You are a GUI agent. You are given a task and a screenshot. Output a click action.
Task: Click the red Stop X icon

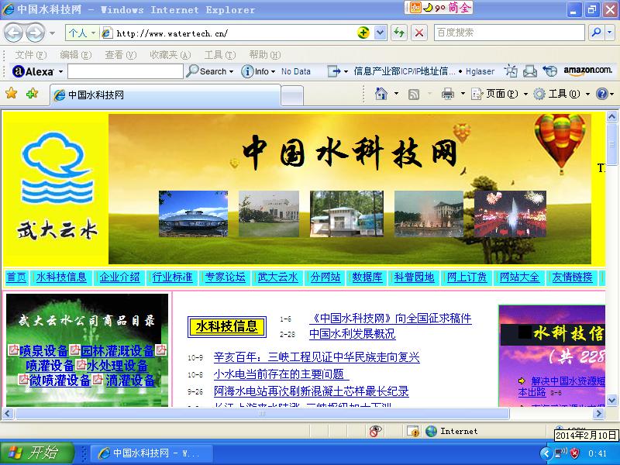[419, 33]
